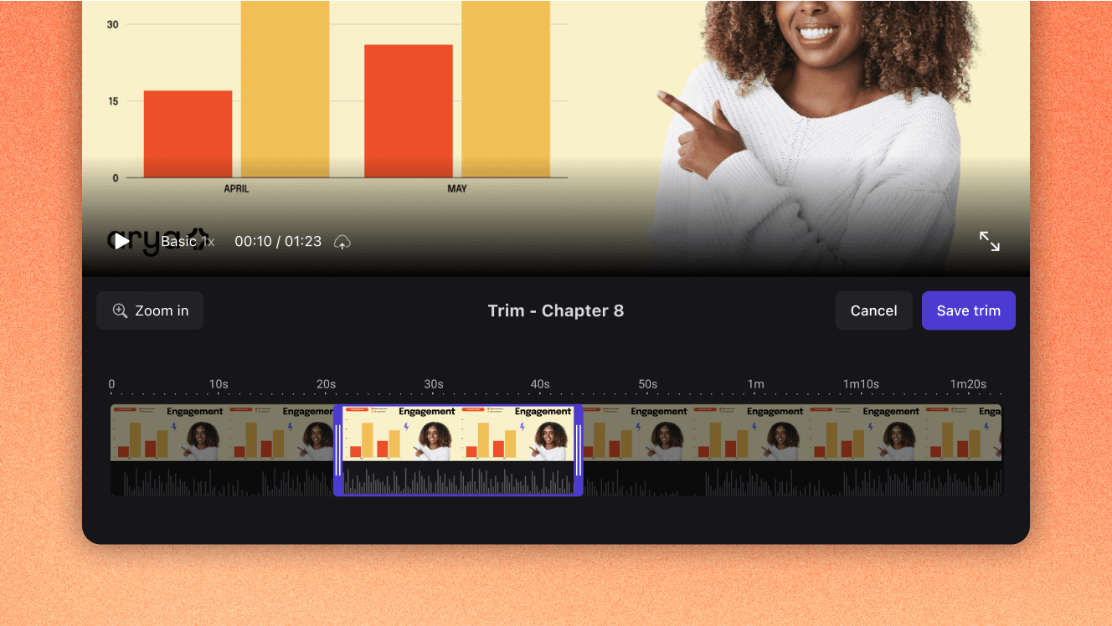Click the magnifier icon on the Zoom in button
The image size is (1112, 626).
121,310
